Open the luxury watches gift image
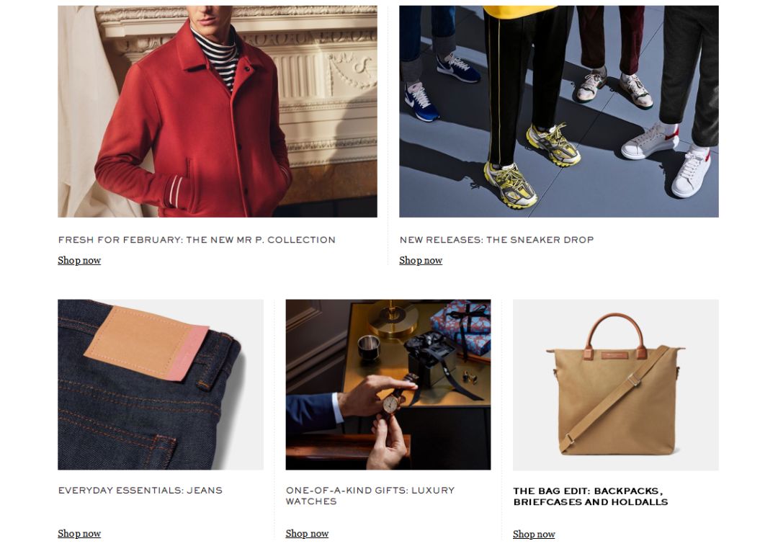Image resolution: width=778 pixels, height=554 pixels. coord(388,384)
